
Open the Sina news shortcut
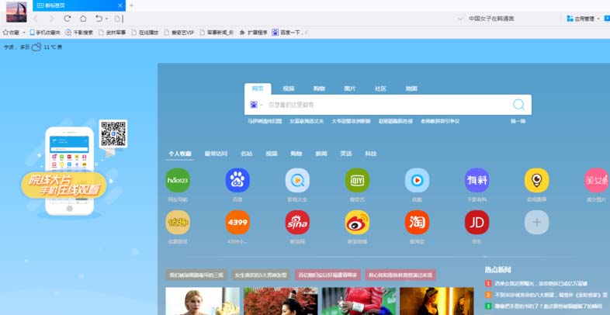coord(297,222)
